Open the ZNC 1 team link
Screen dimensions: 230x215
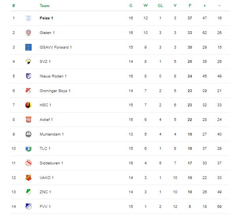point(45,192)
